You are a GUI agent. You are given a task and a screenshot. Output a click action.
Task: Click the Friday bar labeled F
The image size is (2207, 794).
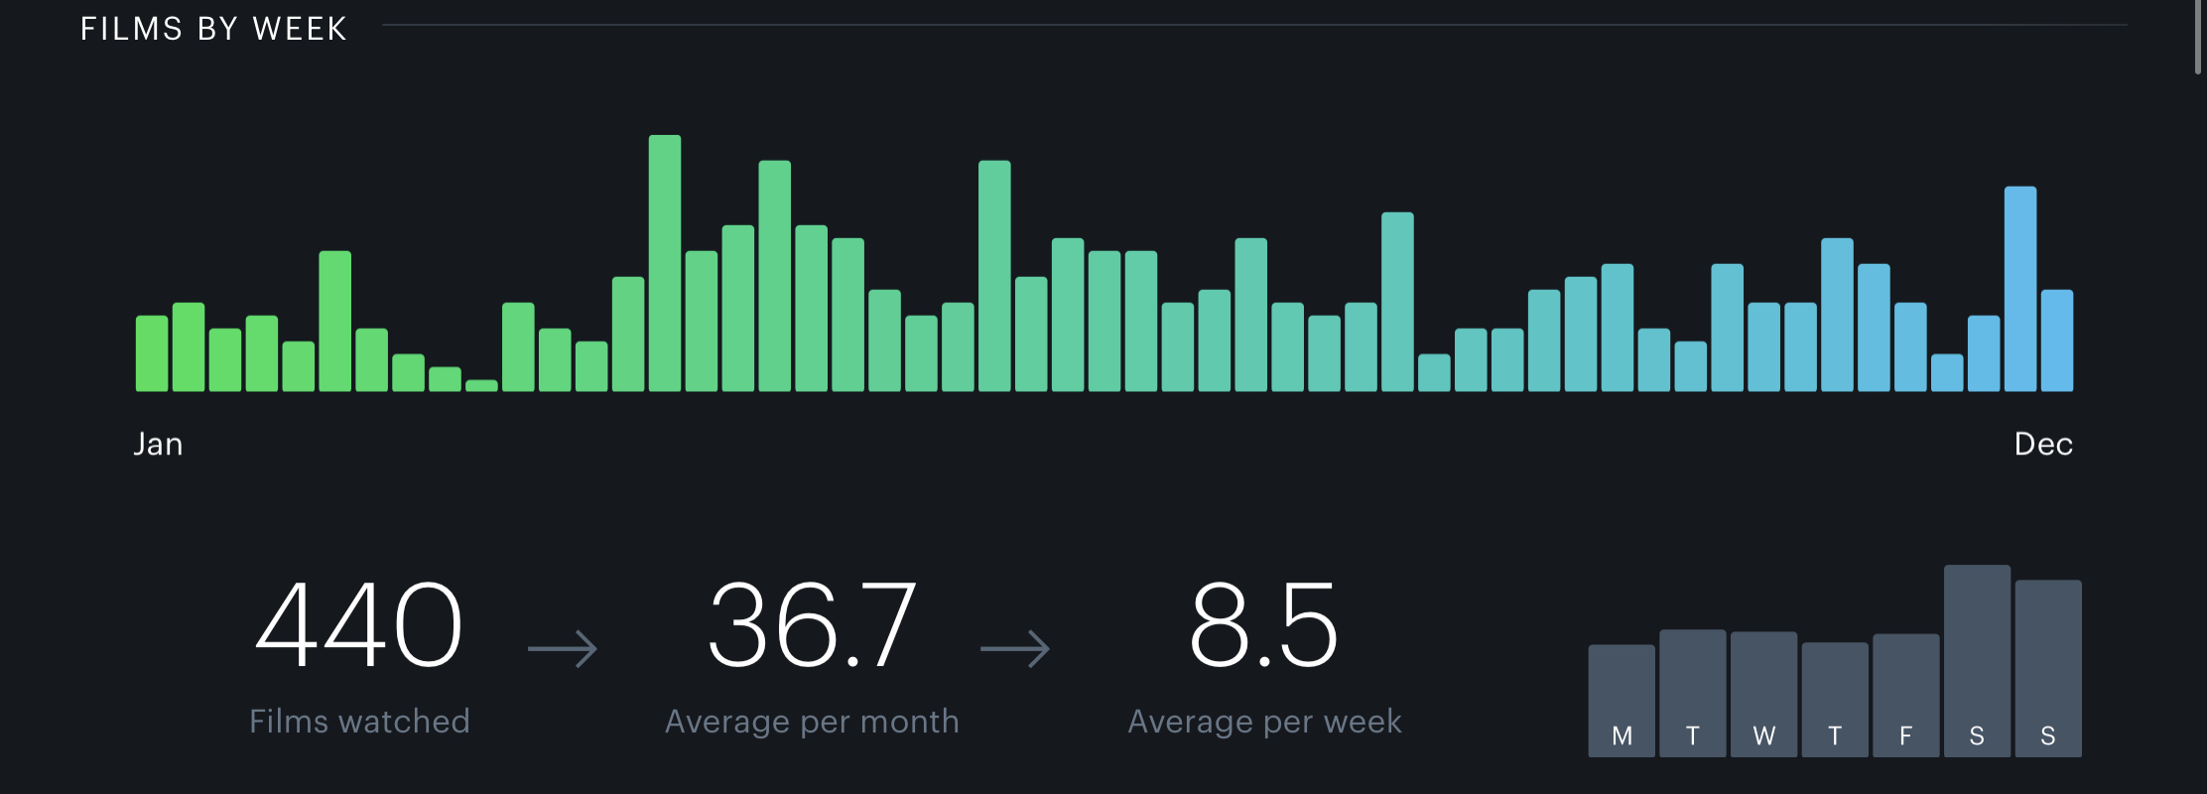pyautogui.click(x=1905, y=694)
